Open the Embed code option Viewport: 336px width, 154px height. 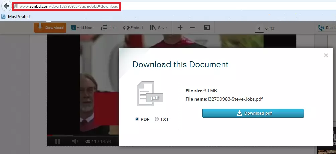point(133,28)
